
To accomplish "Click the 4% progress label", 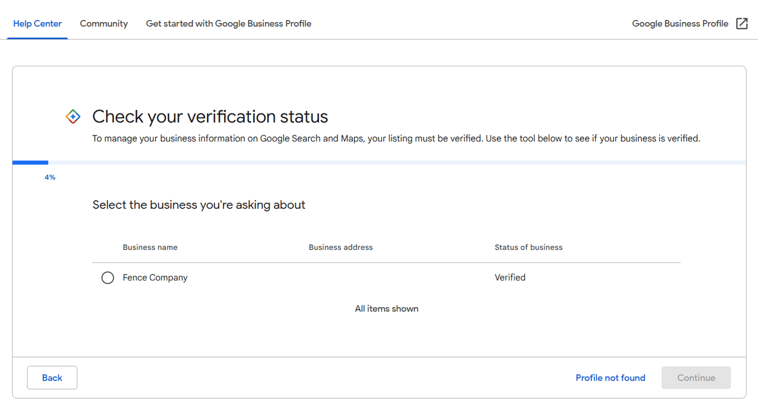I will pyautogui.click(x=50, y=178).
